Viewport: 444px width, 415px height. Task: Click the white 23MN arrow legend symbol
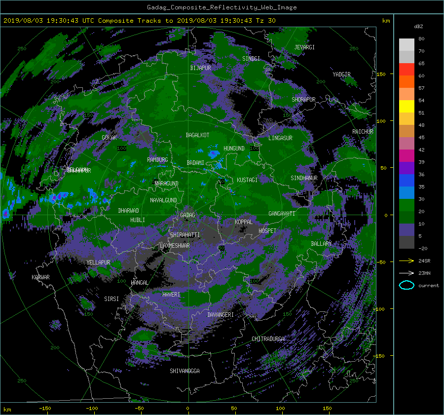click(x=407, y=273)
